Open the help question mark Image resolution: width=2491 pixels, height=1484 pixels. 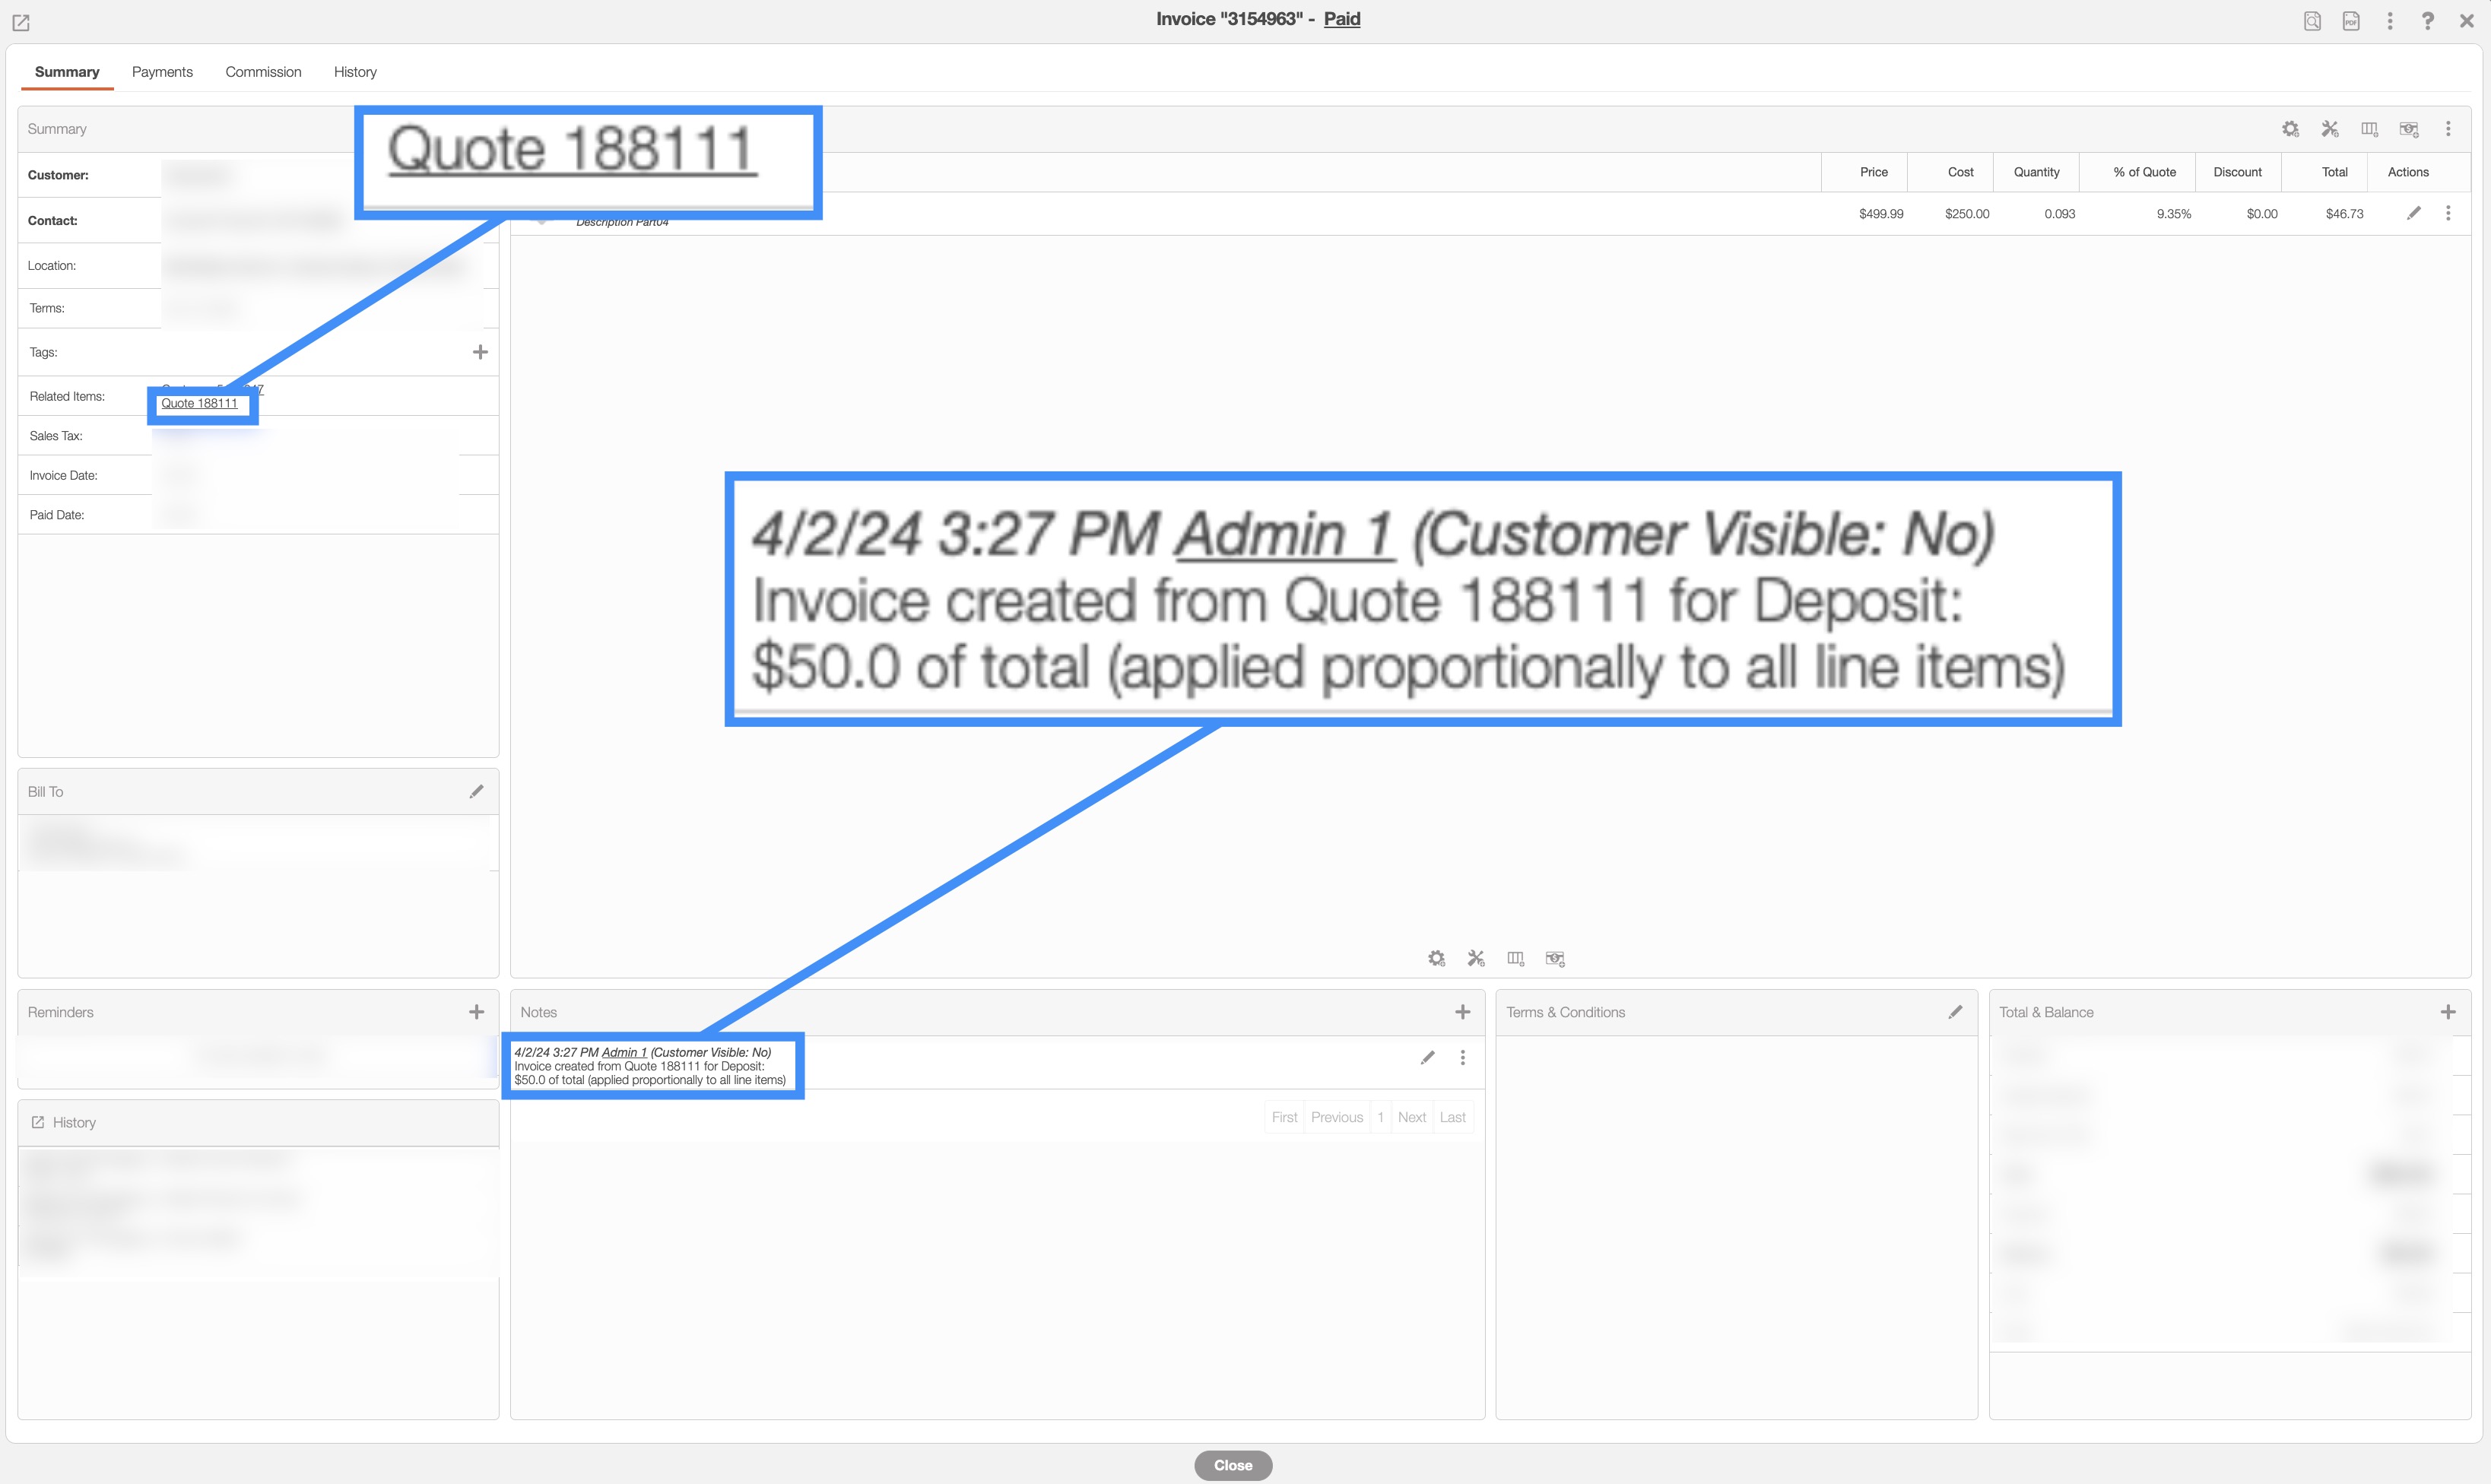[2428, 21]
